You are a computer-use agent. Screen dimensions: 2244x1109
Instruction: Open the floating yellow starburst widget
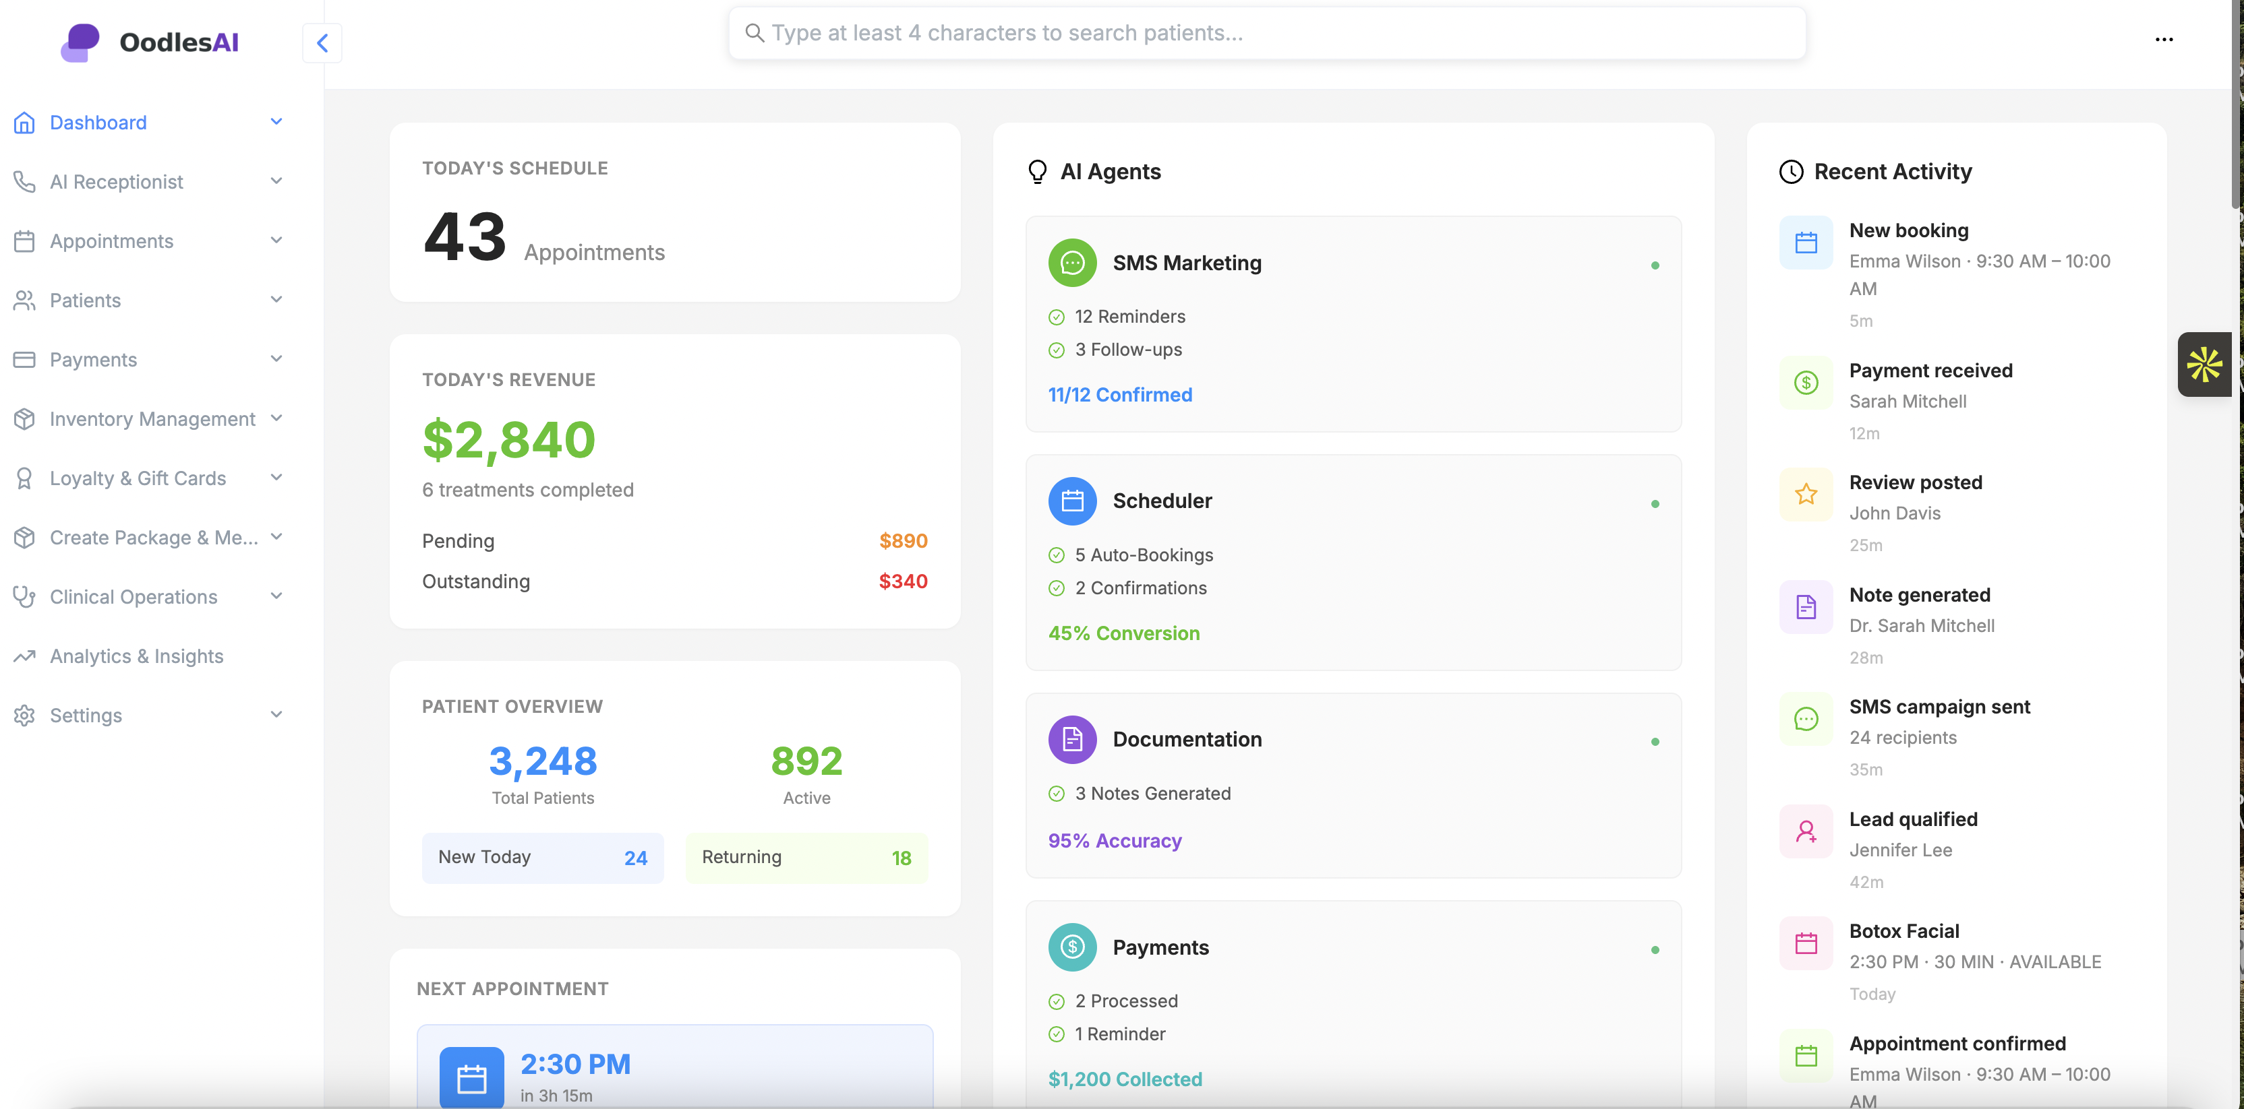pyautogui.click(x=2205, y=365)
